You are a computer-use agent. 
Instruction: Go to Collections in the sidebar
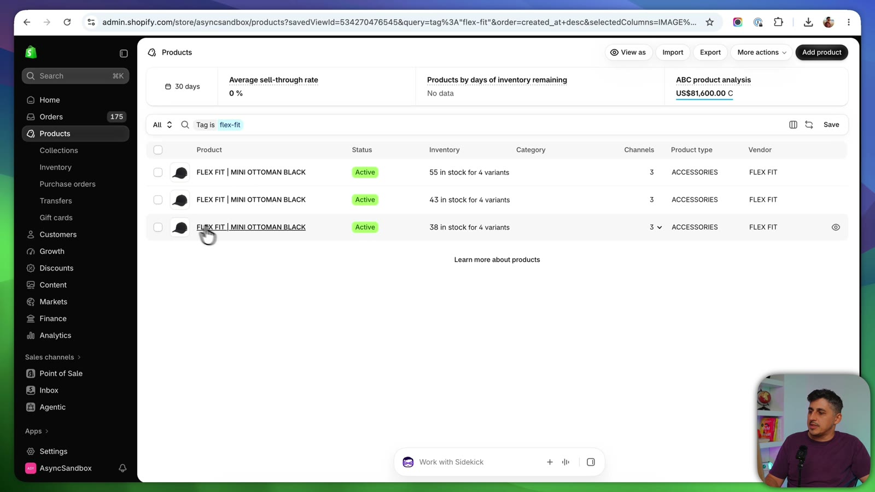coord(59,150)
